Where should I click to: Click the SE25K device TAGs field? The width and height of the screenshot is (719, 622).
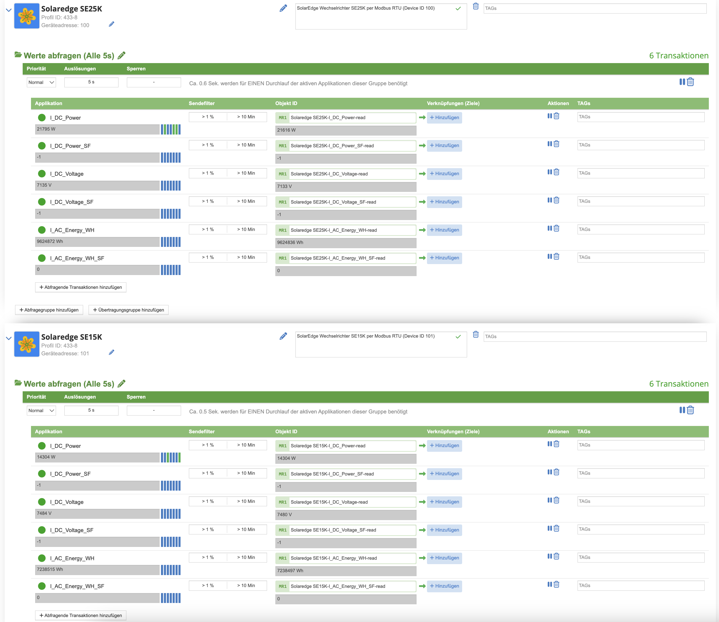[x=595, y=8]
